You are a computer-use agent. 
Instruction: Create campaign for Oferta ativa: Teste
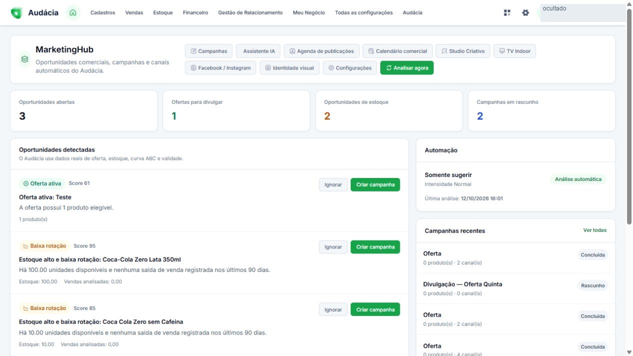375,184
